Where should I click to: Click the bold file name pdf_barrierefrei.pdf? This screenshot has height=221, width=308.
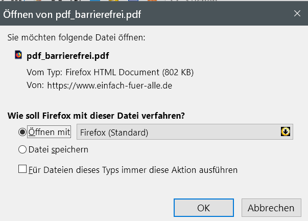coord(67,55)
